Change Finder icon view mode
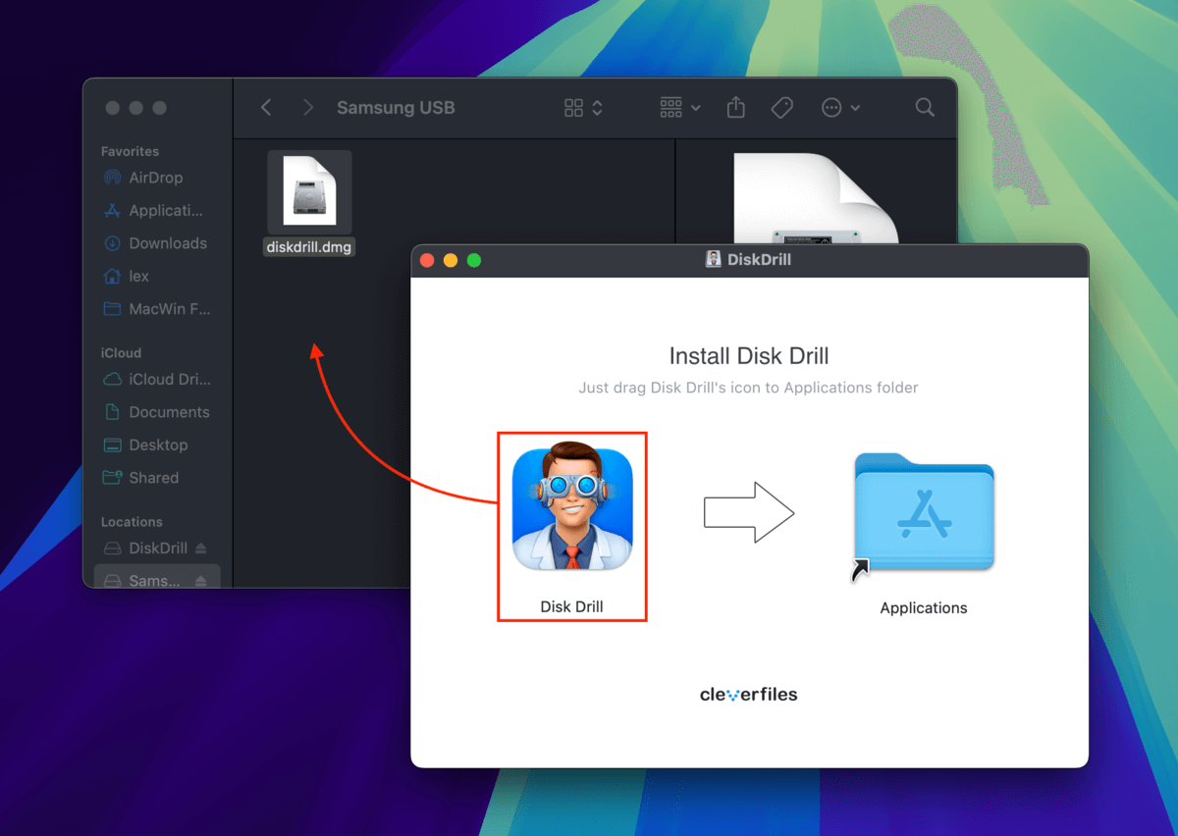1178x836 pixels. tap(583, 108)
